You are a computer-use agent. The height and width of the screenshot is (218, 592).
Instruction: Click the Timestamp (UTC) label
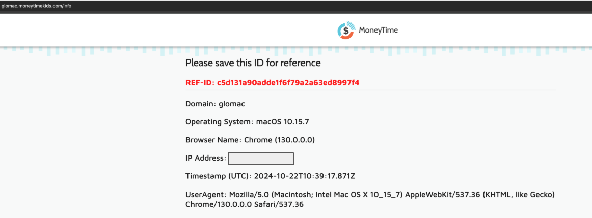coord(218,176)
